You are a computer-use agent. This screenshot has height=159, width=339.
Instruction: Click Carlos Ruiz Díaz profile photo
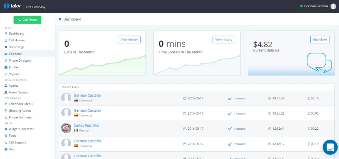[66, 128]
